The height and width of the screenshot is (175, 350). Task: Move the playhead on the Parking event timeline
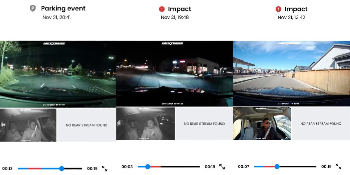point(61,168)
